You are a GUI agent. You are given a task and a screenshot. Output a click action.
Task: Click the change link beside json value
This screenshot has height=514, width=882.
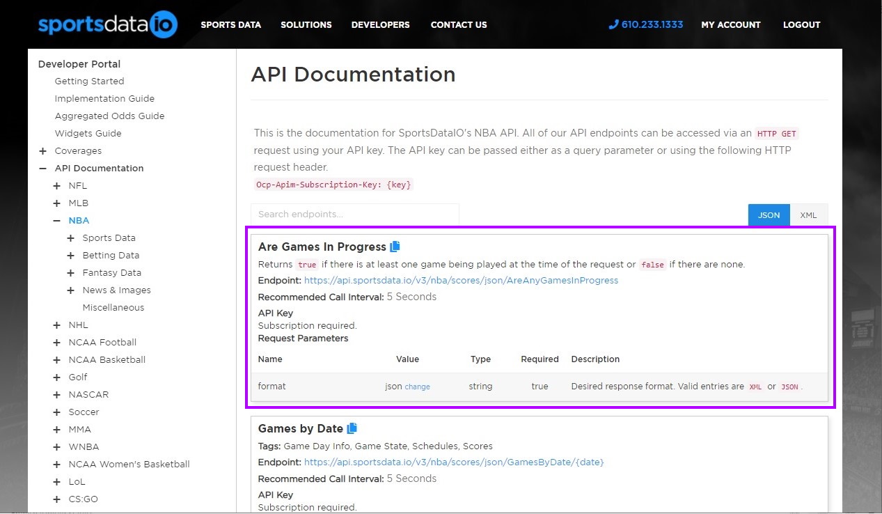[x=418, y=386]
